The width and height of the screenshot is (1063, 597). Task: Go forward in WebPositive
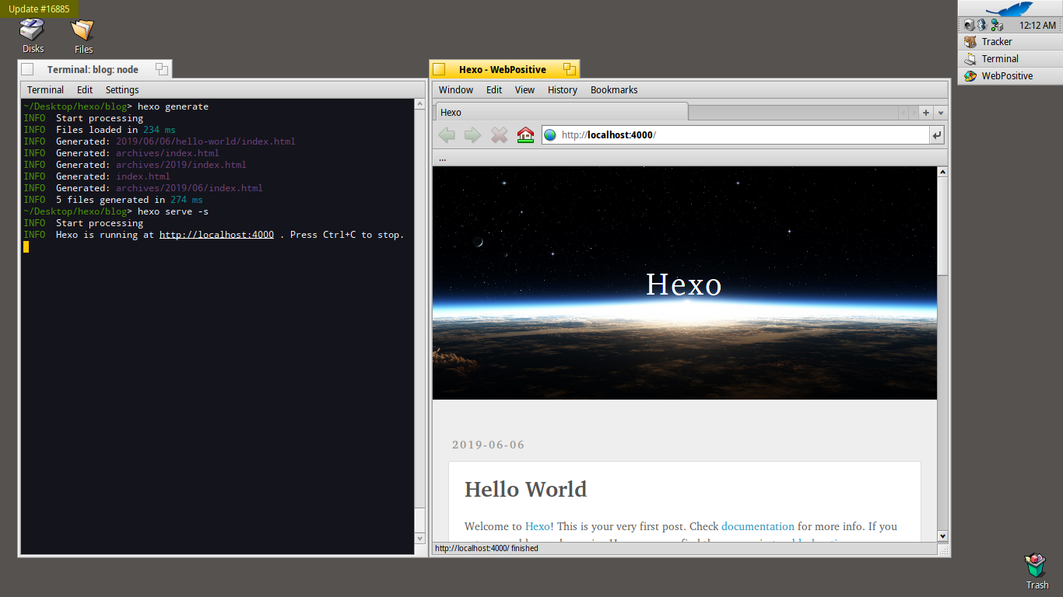click(472, 135)
